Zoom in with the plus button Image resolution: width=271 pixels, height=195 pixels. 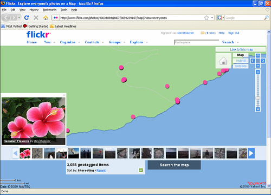click(x=258, y=109)
